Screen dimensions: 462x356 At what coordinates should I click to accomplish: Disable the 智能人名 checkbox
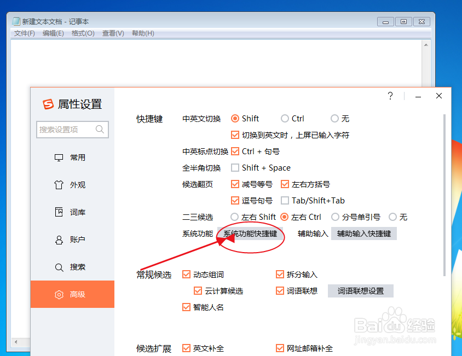click(186, 307)
